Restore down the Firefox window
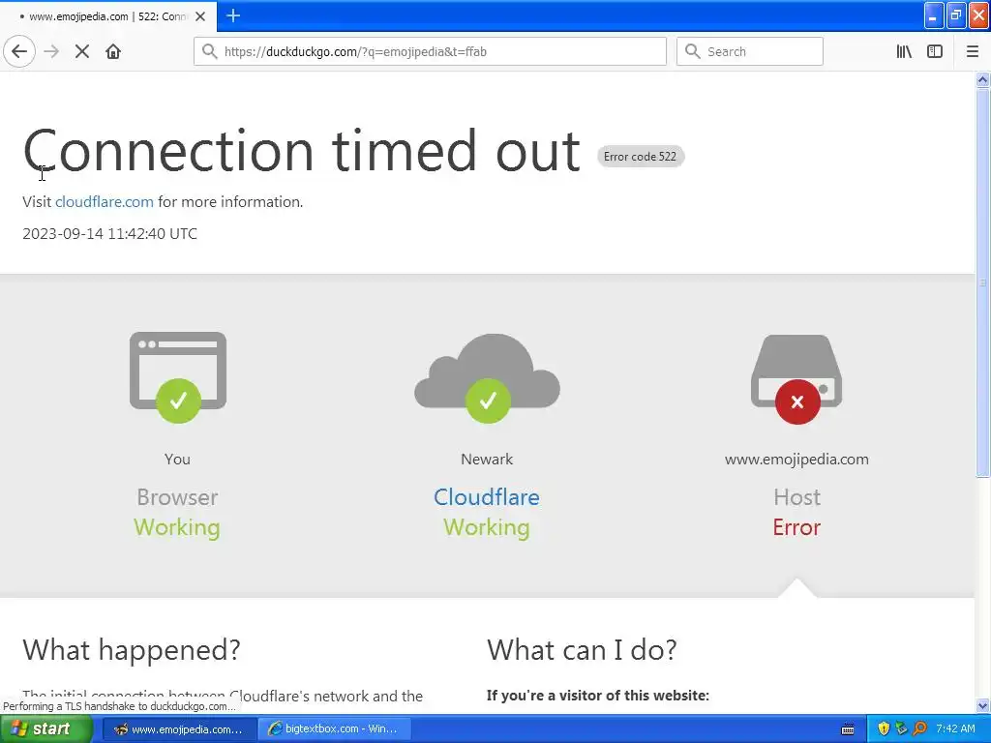 956,15
